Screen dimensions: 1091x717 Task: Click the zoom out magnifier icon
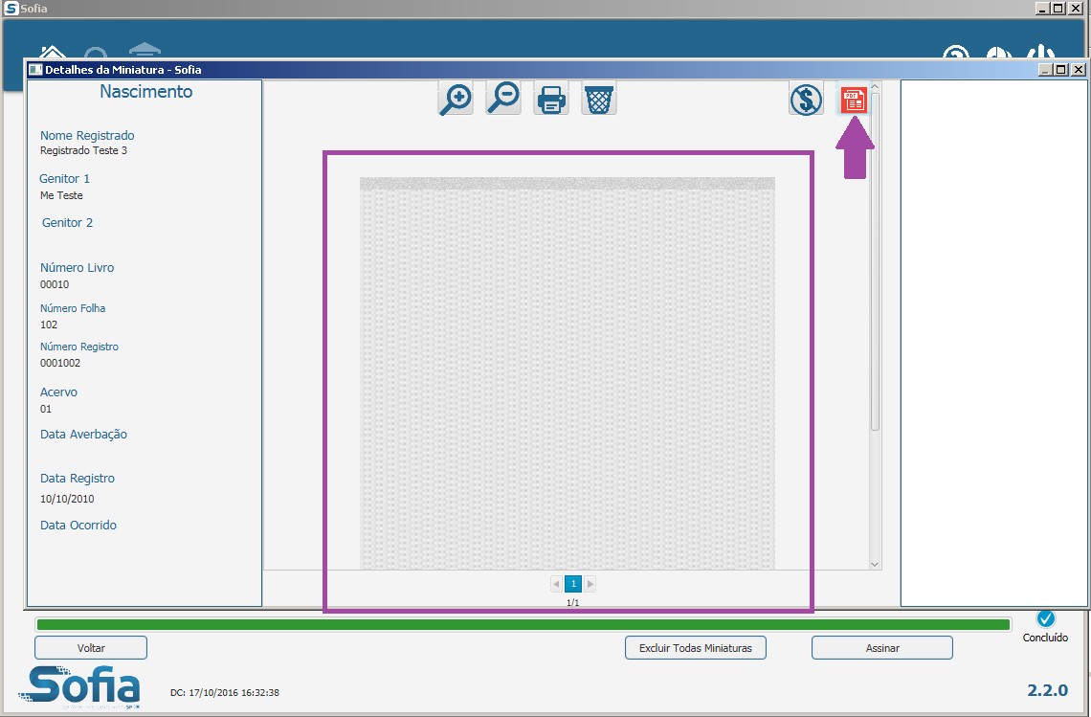503,99
